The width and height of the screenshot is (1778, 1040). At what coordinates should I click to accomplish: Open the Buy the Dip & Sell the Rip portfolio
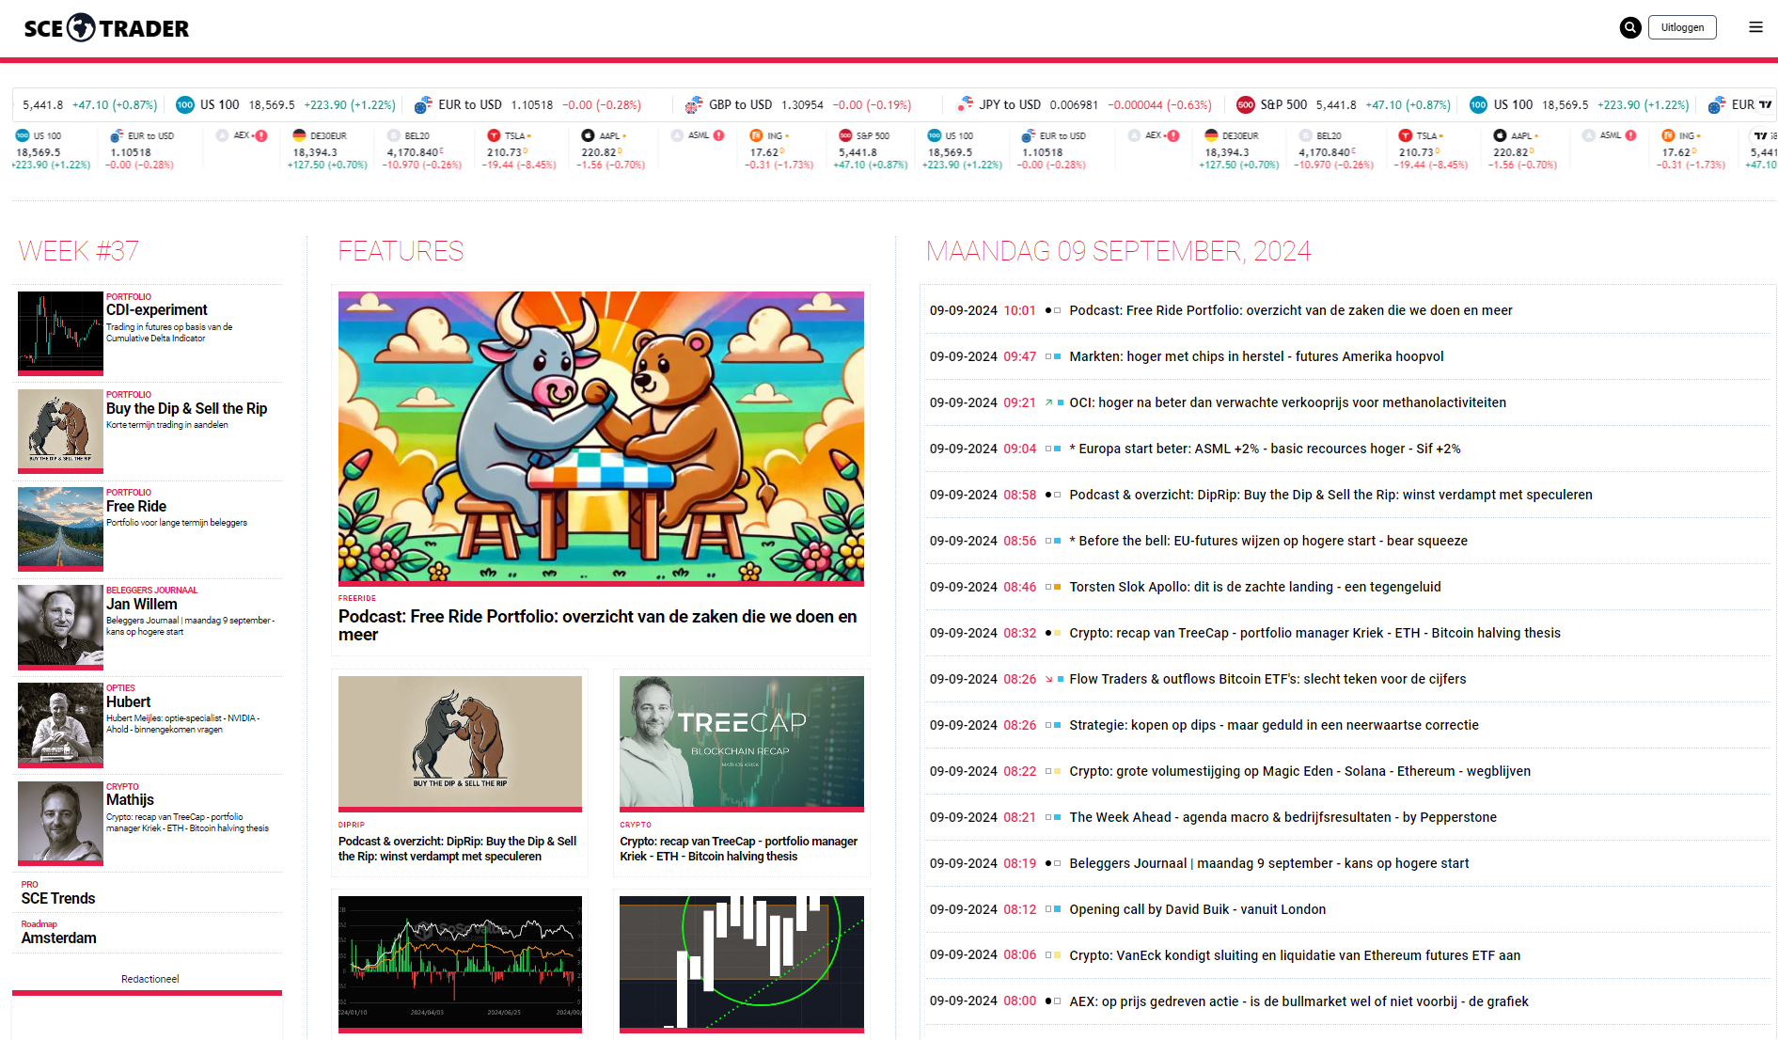click(186, 409)
